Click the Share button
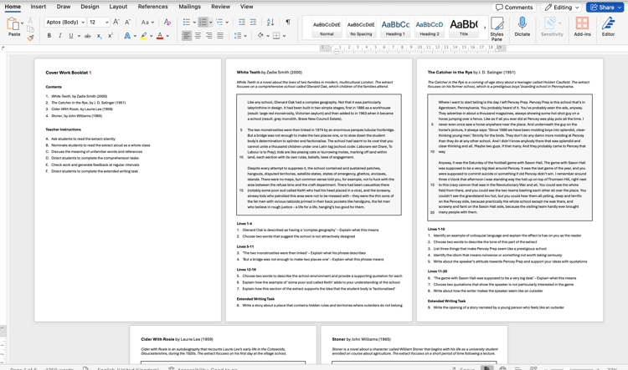Screen dimensions: 628x370 point(605,7)
